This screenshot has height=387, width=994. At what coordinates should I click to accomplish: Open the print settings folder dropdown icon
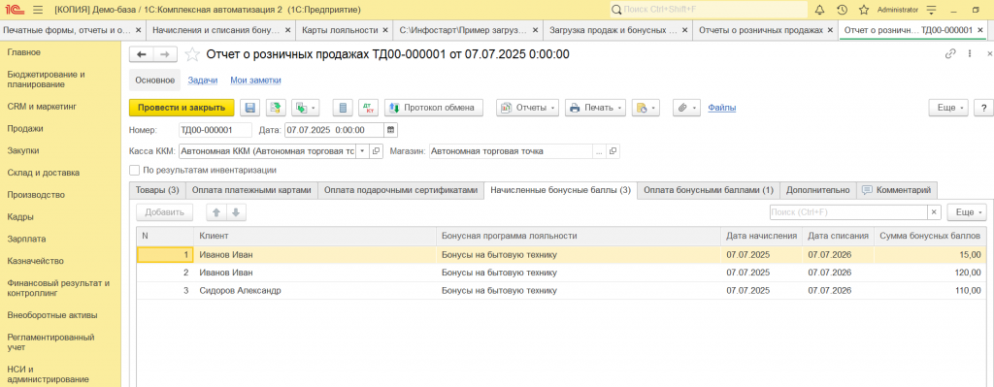coord(645,108)
